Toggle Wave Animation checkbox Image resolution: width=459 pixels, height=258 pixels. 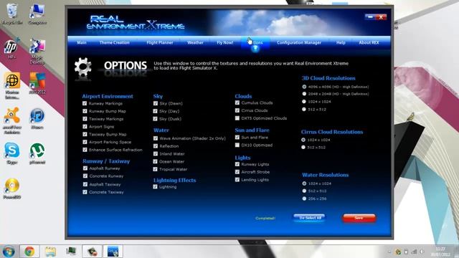click(x=156, y=138)
